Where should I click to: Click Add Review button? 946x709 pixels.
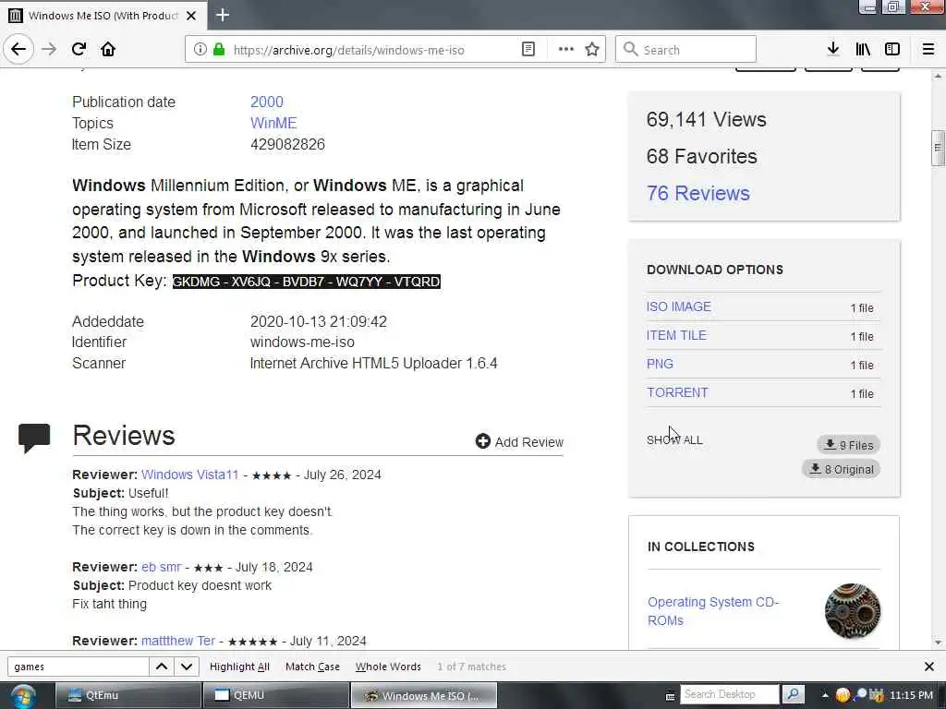tap(519, 442)
